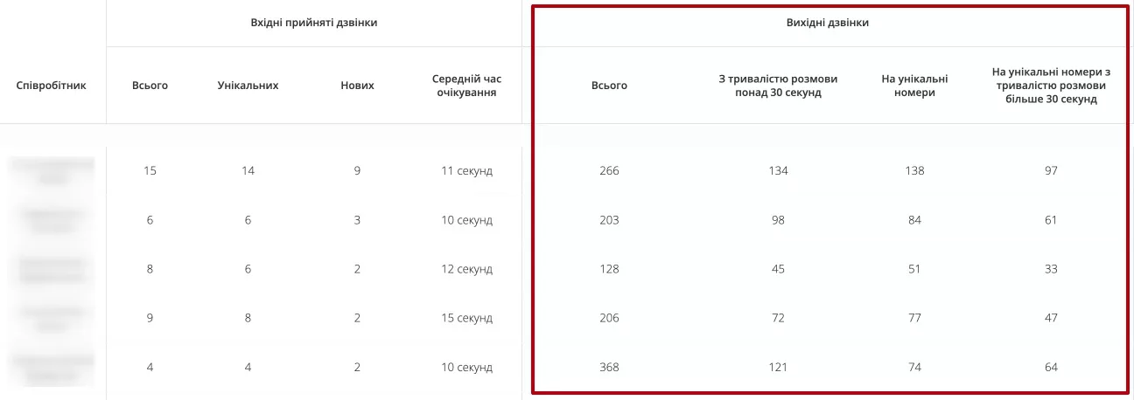Sort by incoming Всього column header
The image size is (1134, 400).
(x=150, y=86)
